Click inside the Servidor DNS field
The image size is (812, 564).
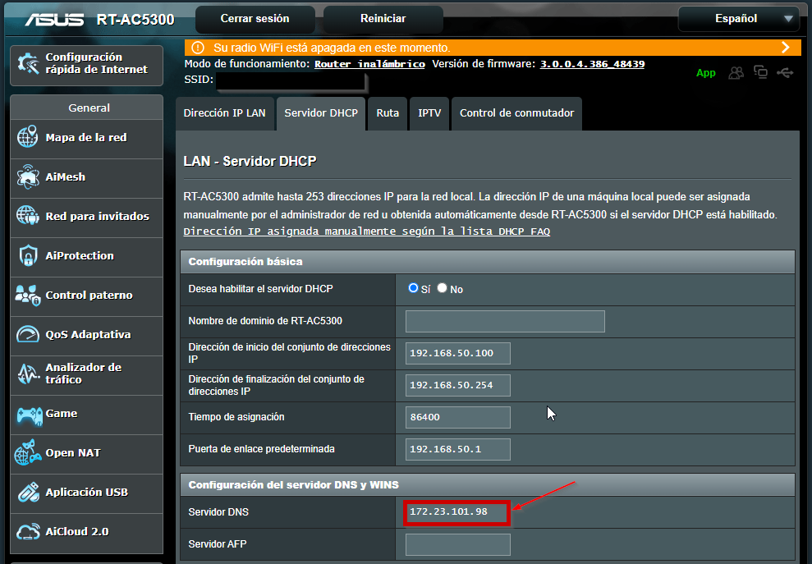(456, 511)
